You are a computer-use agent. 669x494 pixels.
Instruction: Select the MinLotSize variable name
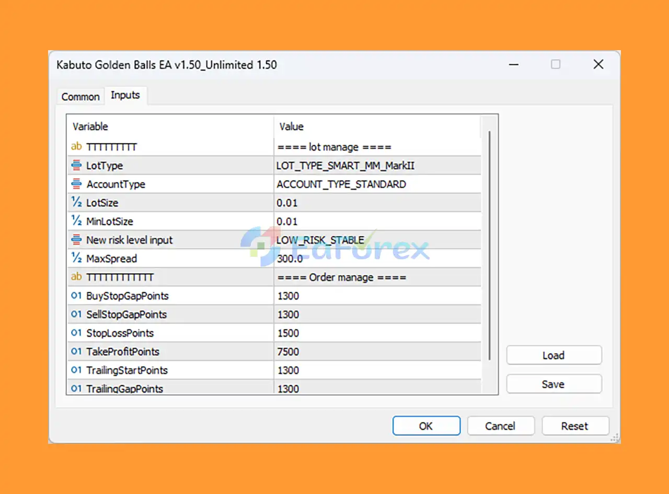(110, 221)
